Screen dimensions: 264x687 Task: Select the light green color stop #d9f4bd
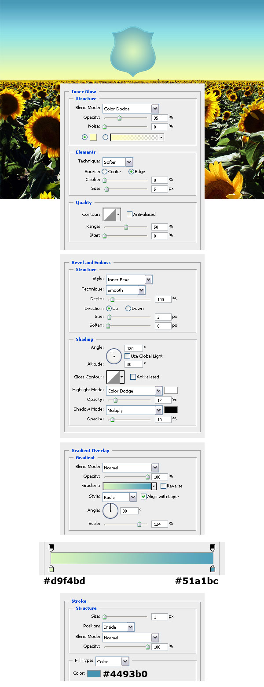51,568
